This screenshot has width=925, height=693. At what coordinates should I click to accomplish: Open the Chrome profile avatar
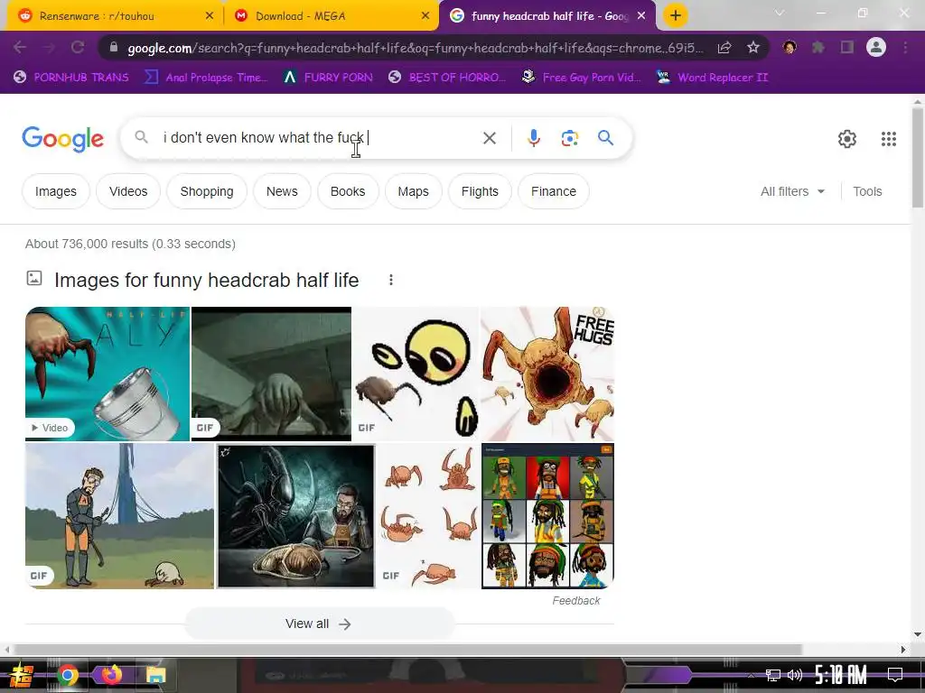pyautogui.click(x=876, y=47)
